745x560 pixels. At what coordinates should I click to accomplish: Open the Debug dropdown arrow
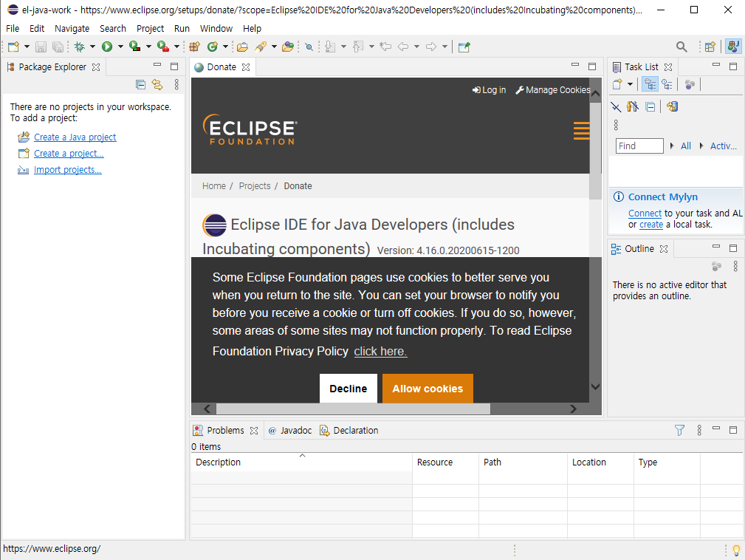pyautogui.click(x=92, y=47)
